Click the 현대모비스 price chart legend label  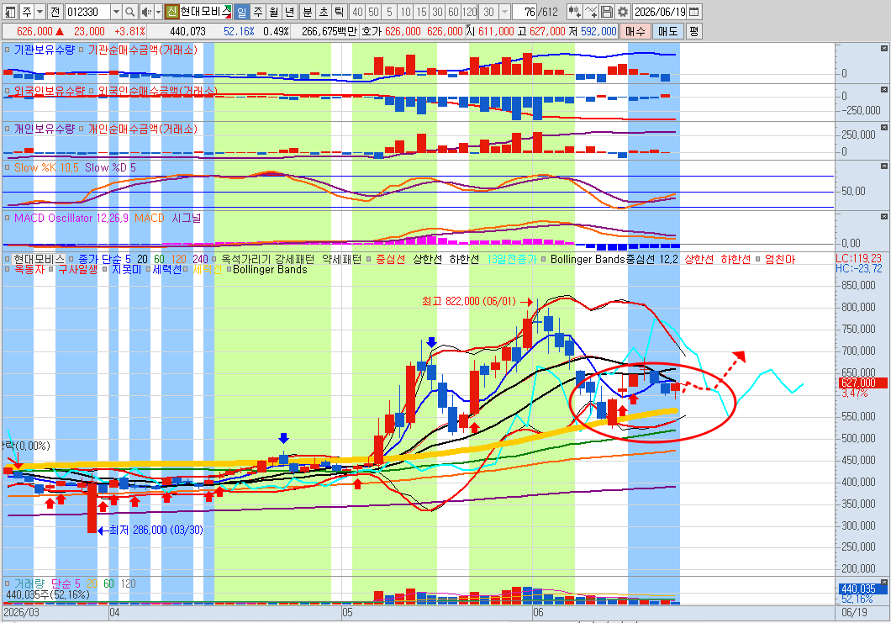(x=40, y=259)
